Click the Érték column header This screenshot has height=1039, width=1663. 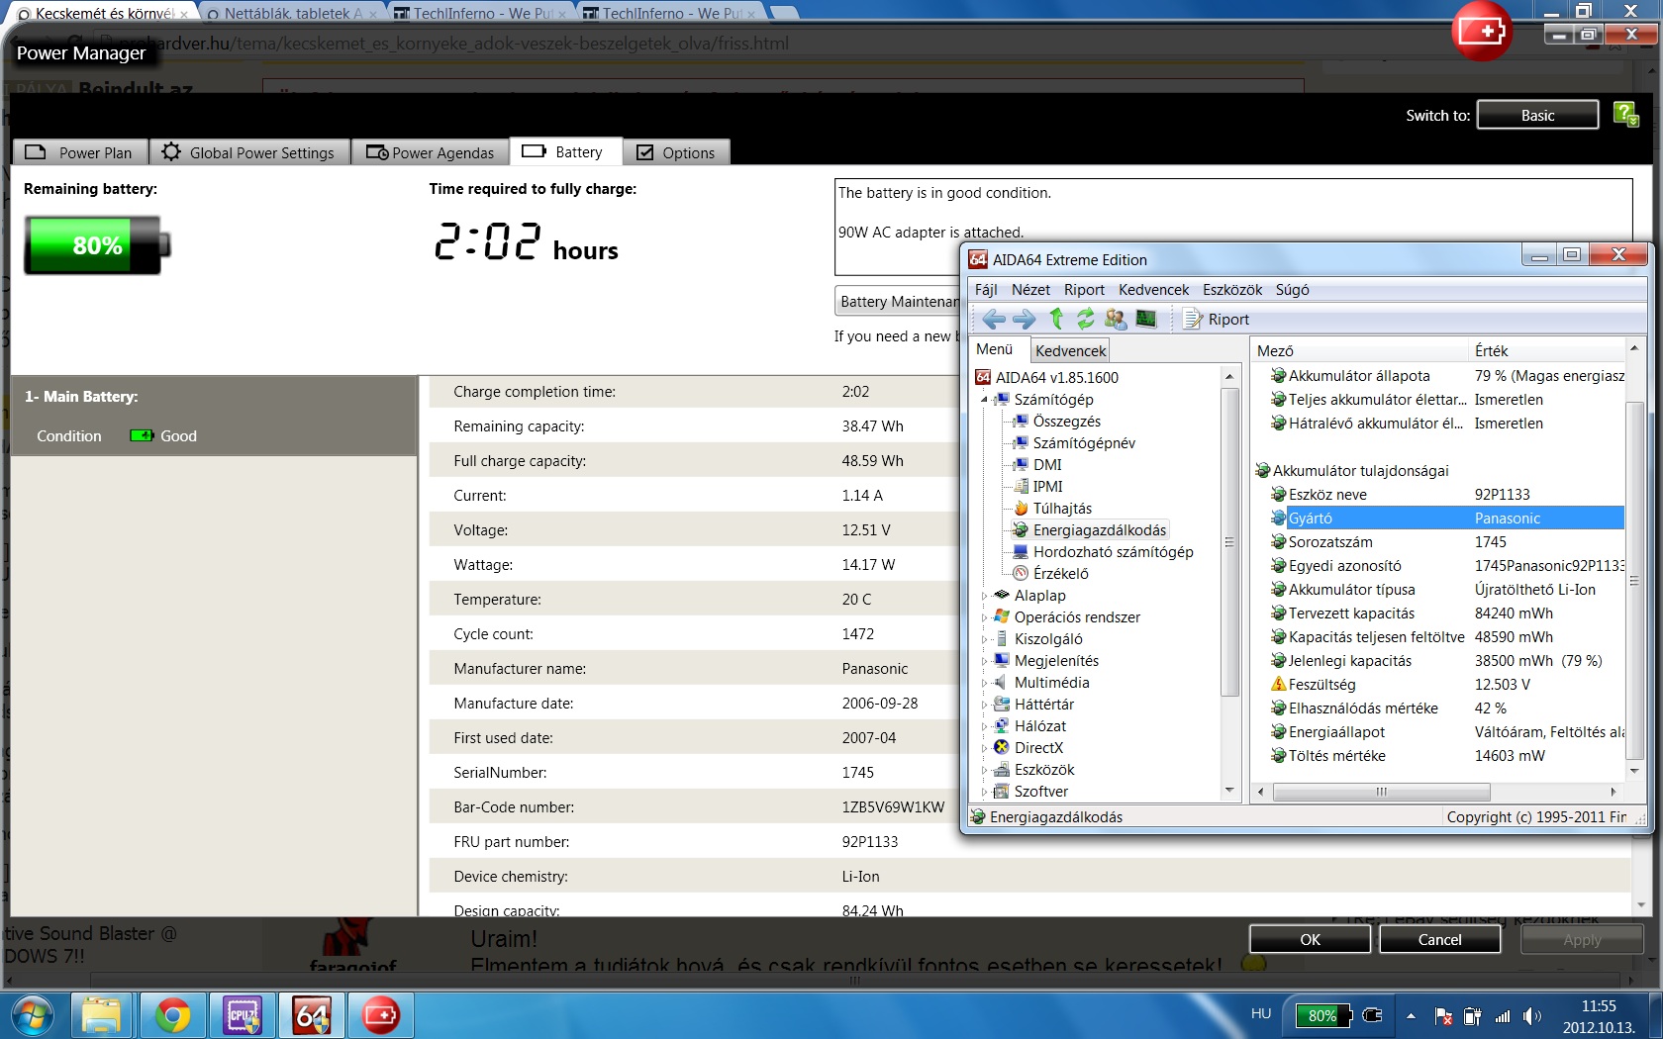(1546, 350)
